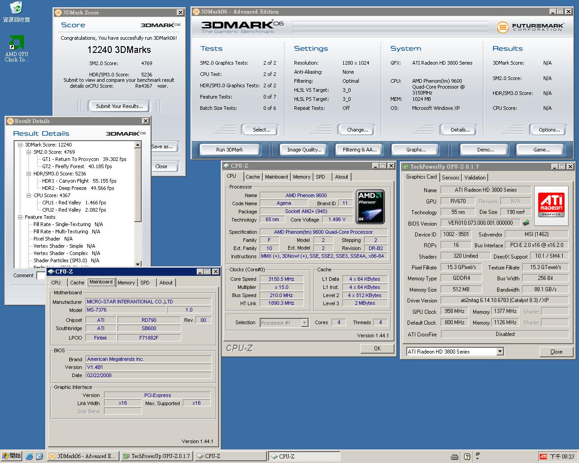Collapse the CPU Score tree node

(x=29, y=195)
